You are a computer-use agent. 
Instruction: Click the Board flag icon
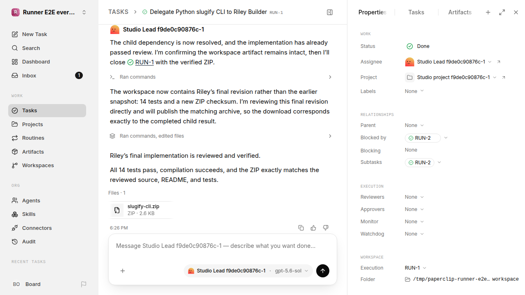point(84,284)
